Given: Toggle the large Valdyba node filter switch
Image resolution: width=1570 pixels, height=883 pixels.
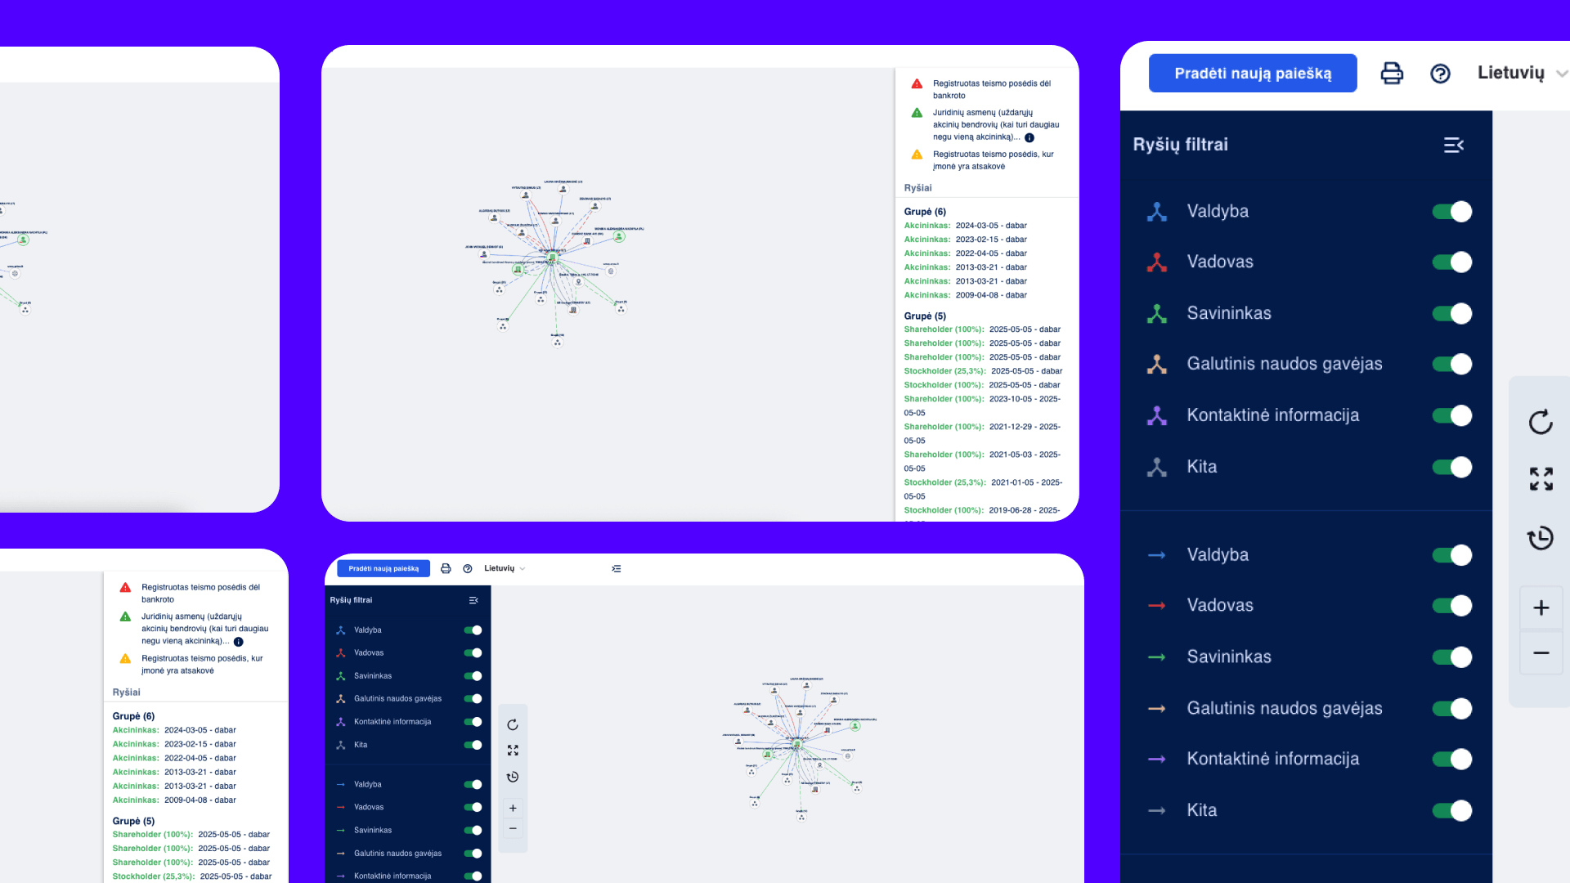Looking at the screenshot, I should 1451,212.
